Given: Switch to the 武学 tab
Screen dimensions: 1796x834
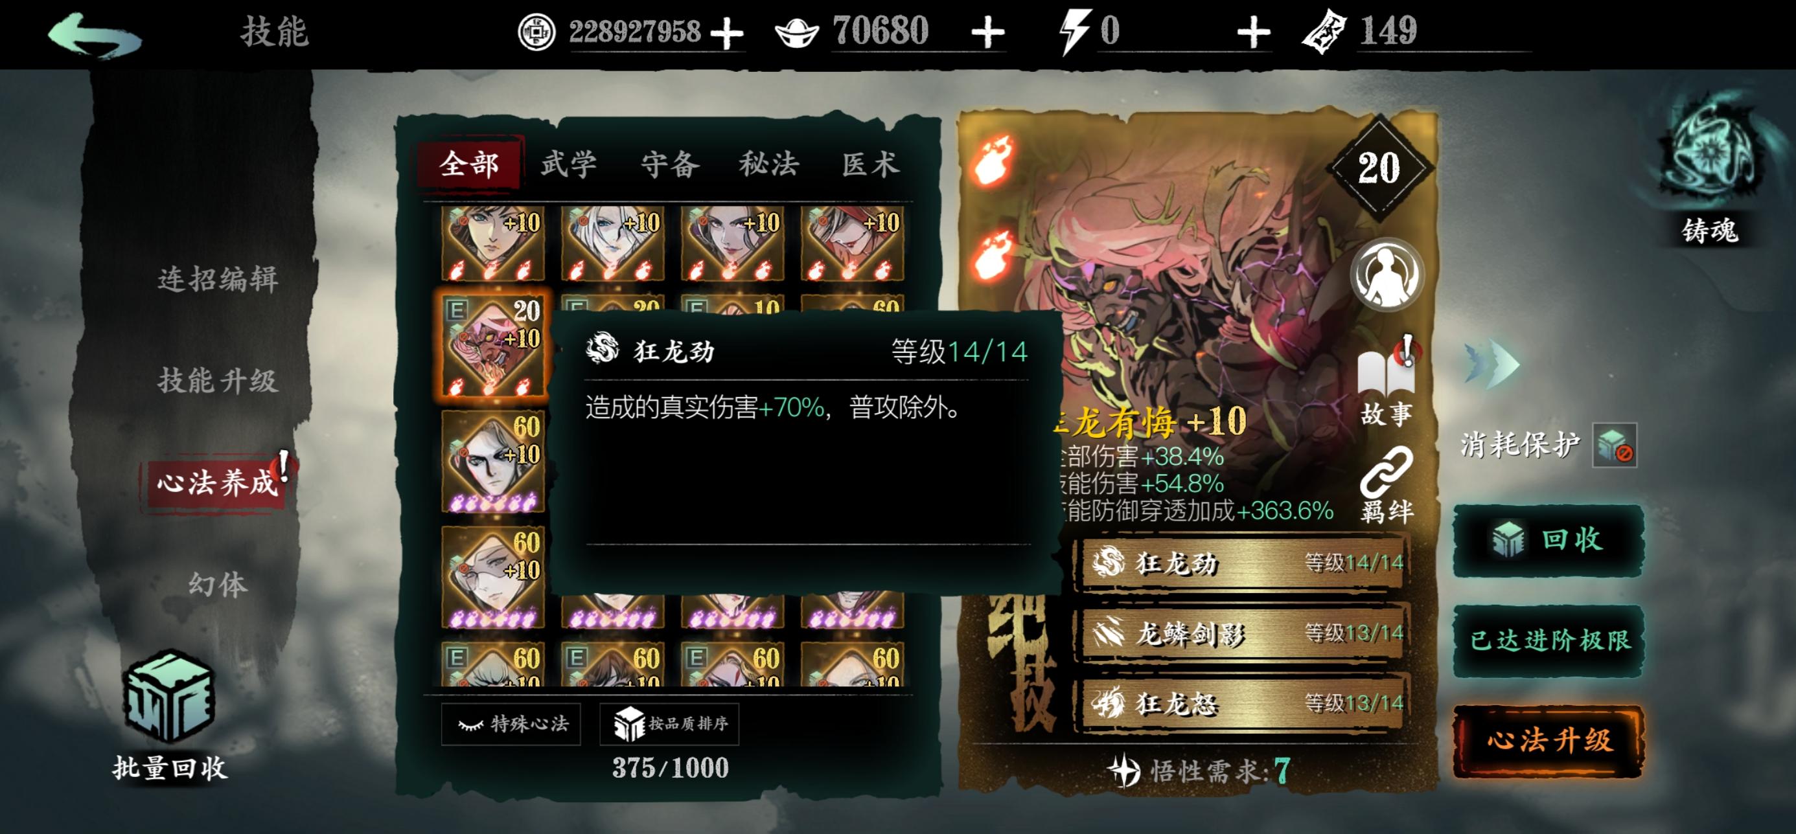Looking at the screenshot, I should point(569,164).
